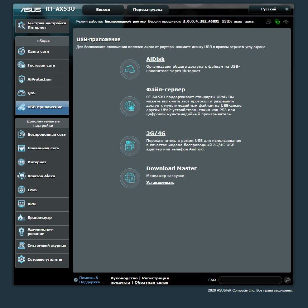Click the first asus SSID link

[x=238, y=21]
